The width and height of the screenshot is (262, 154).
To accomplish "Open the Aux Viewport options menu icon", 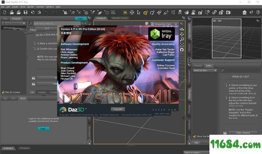I will coord(258,21).
